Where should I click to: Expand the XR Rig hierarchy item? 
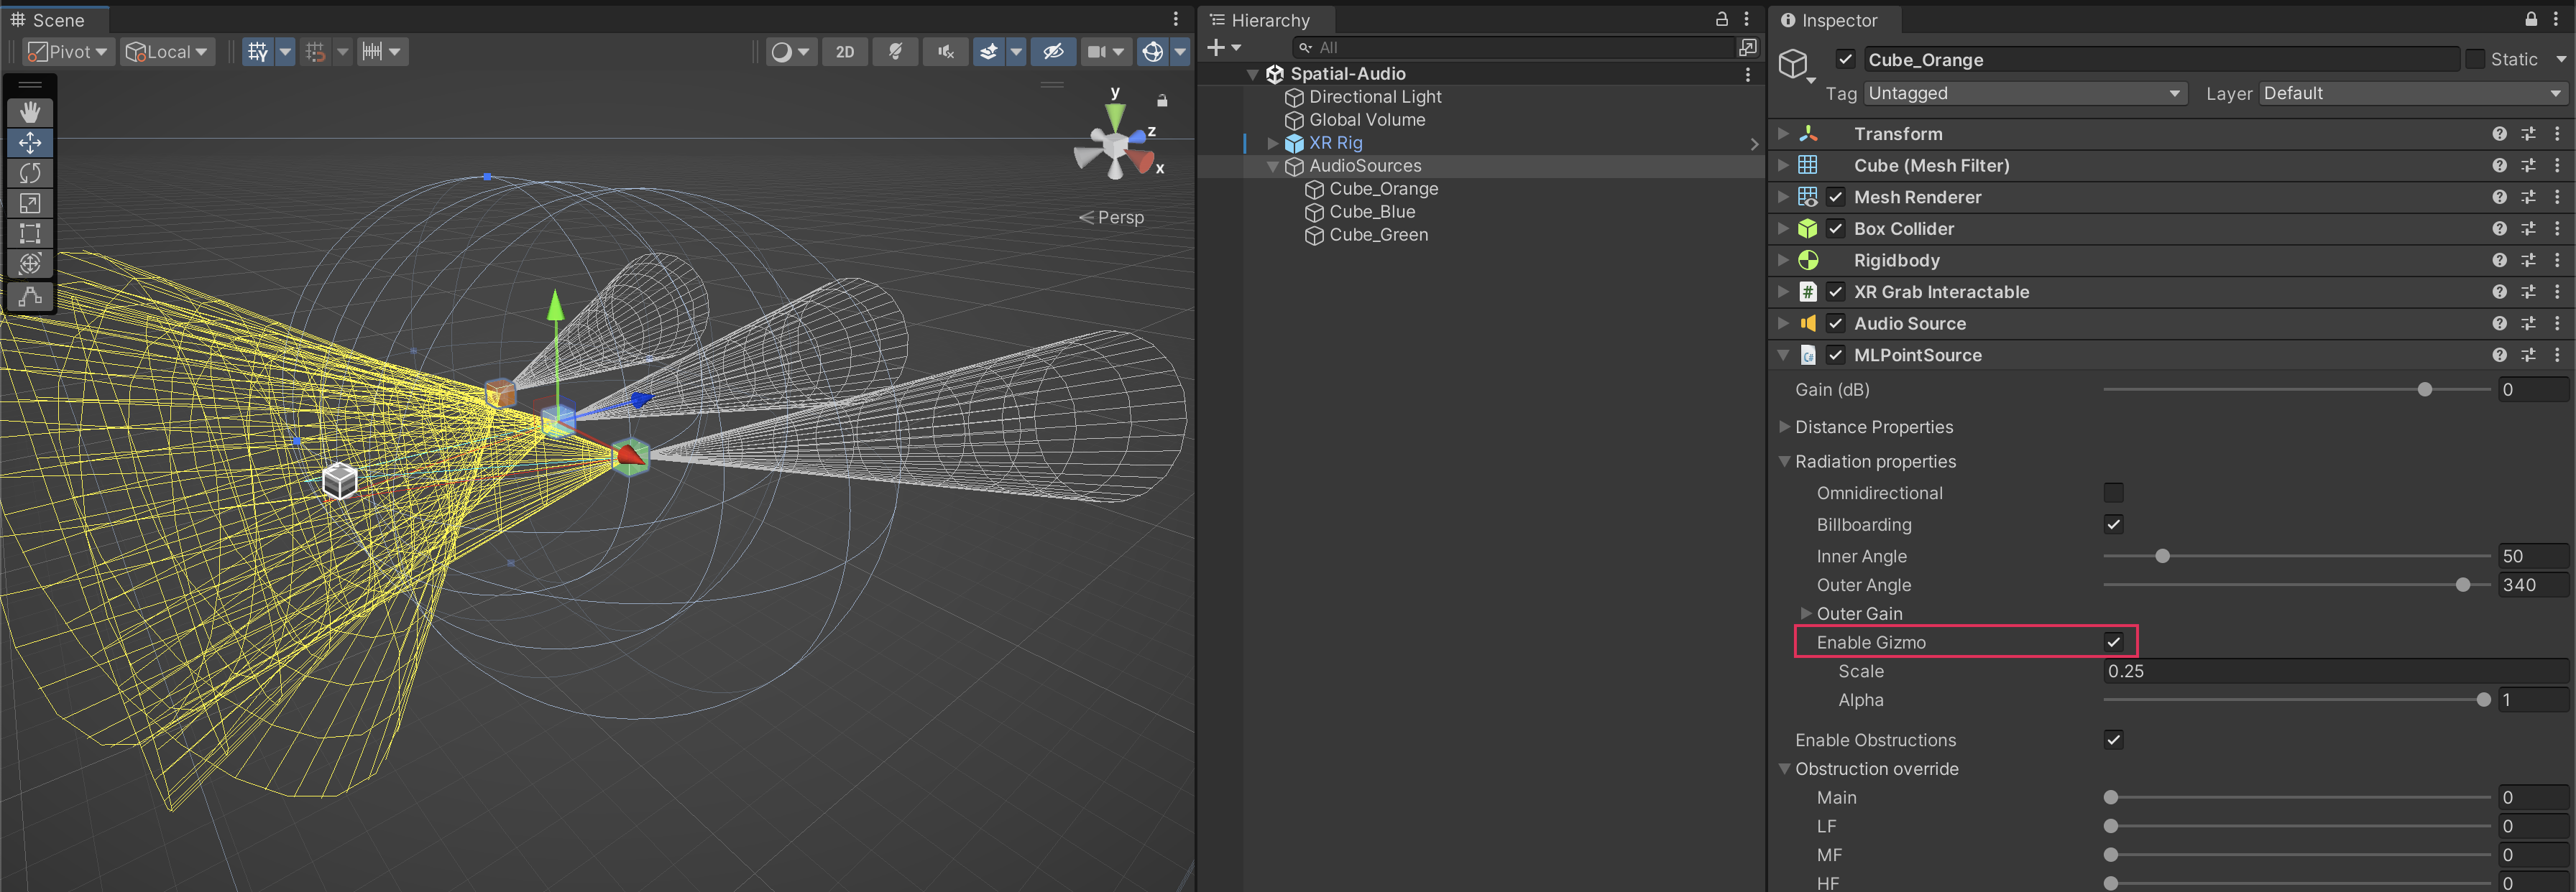[1272, 143]
